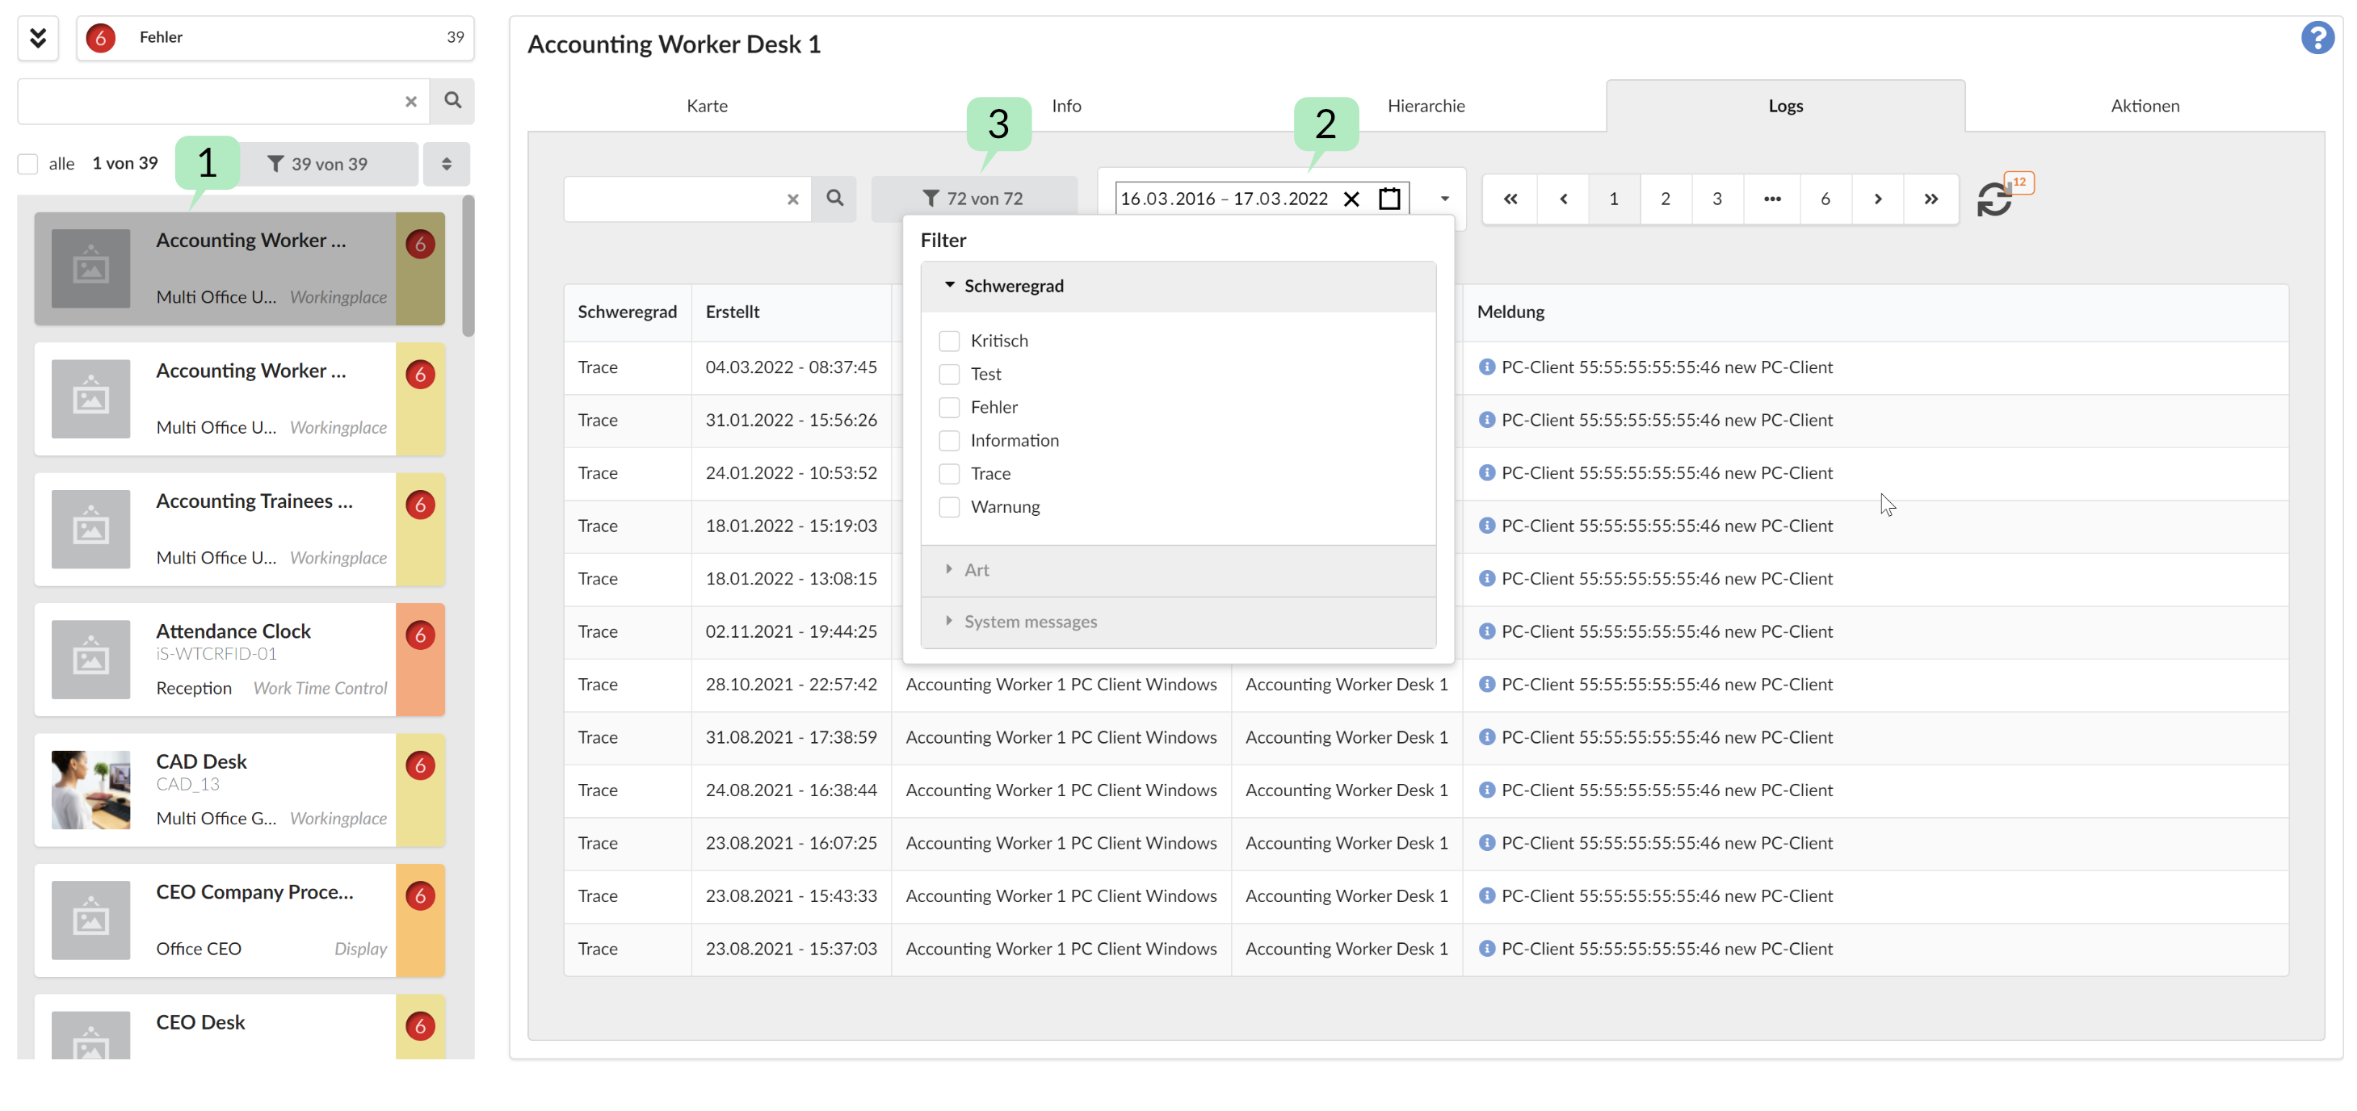
Task: Expand the System messages filter section
Action: tap(1178, 622)
